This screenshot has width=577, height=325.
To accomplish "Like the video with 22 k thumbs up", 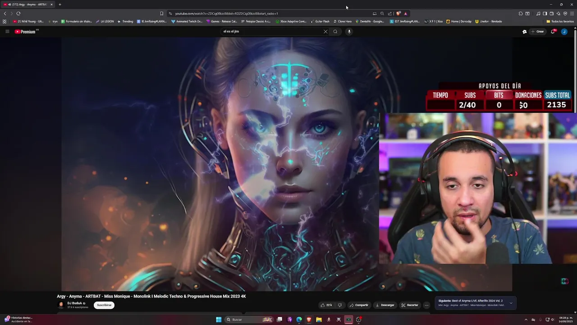I will (x=326, y=305).
